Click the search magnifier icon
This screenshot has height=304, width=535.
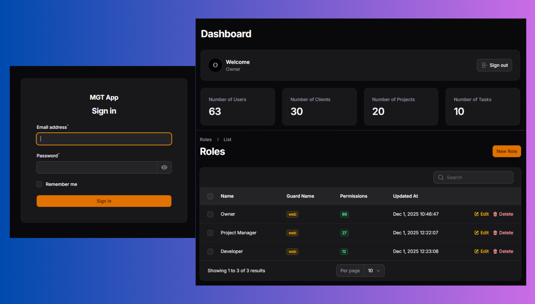(441, 177)
